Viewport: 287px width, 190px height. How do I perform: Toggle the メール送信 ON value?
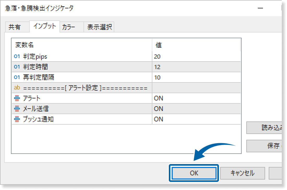click(x=159, y=109)
